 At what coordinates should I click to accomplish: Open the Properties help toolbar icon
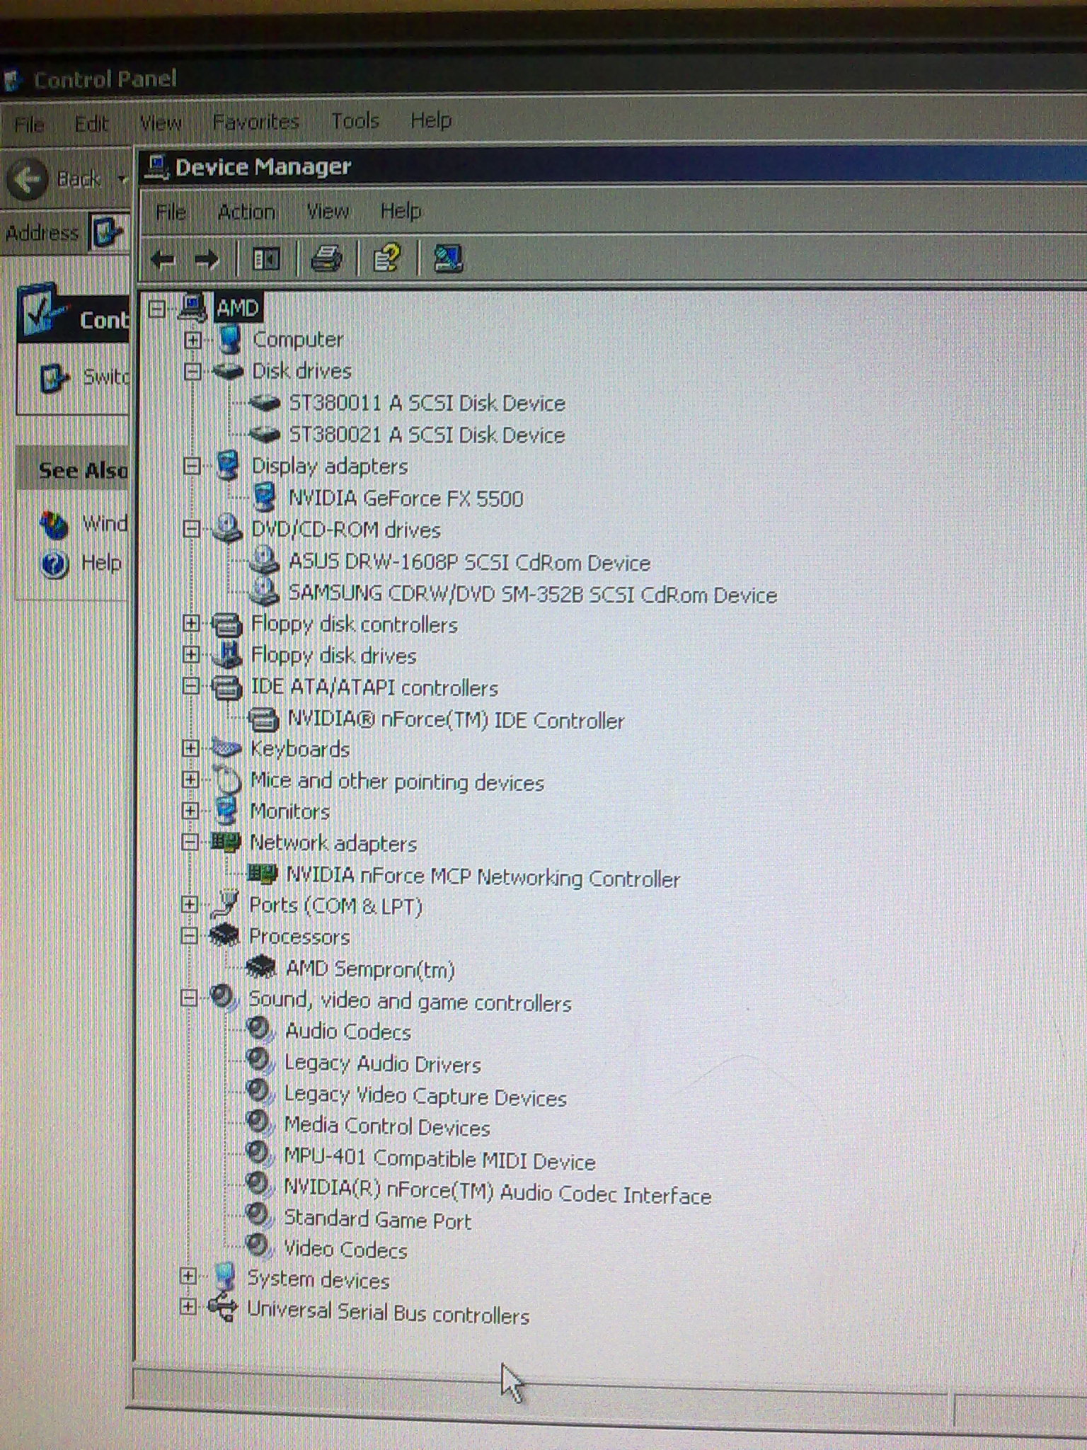tap(386, 258)
